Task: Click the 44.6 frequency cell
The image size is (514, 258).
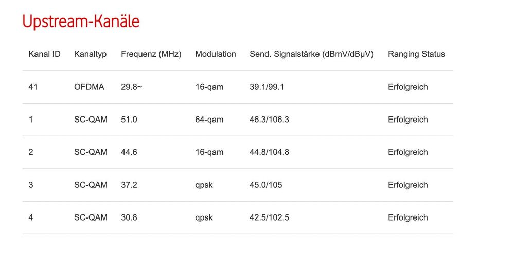Action: coord(129,152)
